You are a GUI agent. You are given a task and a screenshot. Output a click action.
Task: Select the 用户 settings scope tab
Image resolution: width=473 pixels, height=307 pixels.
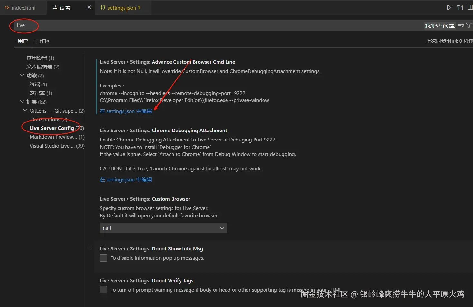[23, 41]
